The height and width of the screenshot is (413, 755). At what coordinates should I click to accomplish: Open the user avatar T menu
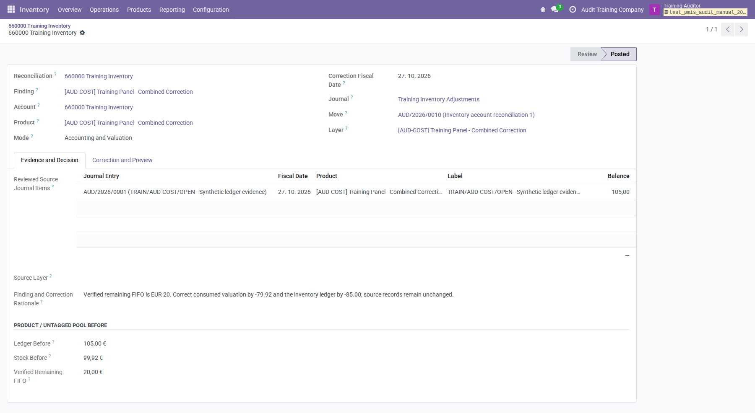[x=654, y=10]
